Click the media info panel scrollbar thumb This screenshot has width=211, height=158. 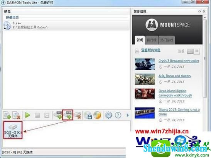(x=205, y=58)
